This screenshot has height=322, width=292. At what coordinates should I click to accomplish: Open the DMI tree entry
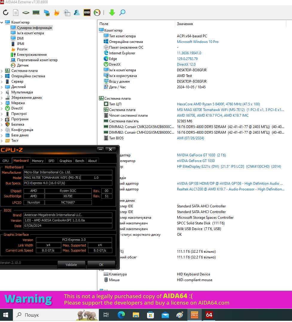click(x=20, y=38)
